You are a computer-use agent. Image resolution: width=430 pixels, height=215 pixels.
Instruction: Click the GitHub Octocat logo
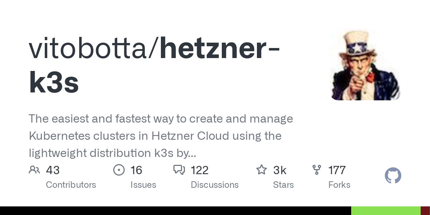393,176
